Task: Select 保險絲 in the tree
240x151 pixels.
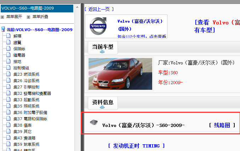Action: coord(19,49)
